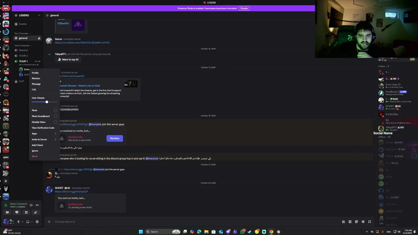Adjust the User Volume slider handle
The image size is (418, 235).
click(x=47, y=102)
